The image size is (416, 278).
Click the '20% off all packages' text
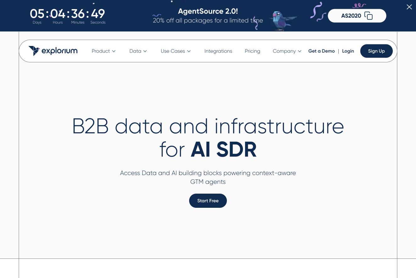click(x=208, y=20)
